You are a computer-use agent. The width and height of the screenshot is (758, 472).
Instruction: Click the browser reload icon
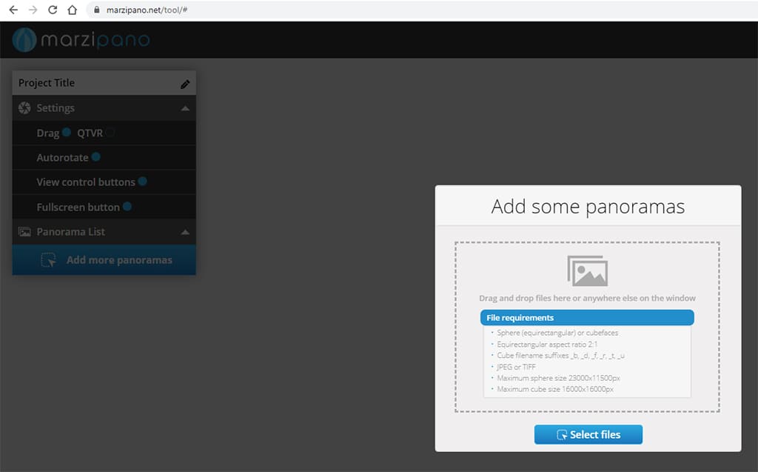[x=53, y=10]
